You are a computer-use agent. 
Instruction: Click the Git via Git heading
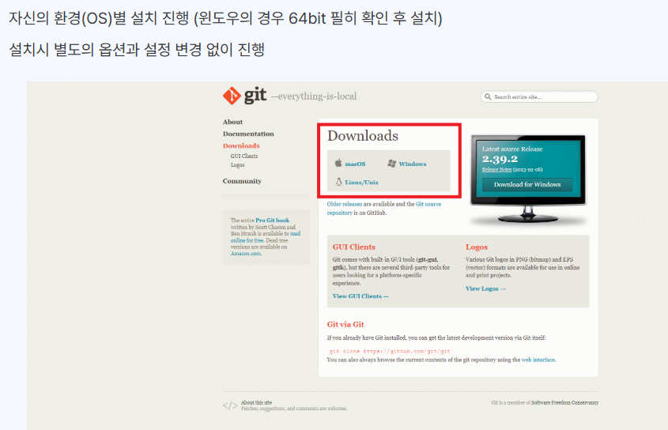click(345, 324)
